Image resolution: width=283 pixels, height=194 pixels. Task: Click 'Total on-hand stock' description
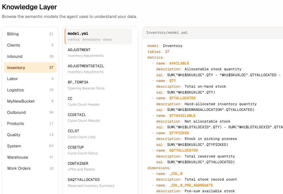[x=205, y=87]
